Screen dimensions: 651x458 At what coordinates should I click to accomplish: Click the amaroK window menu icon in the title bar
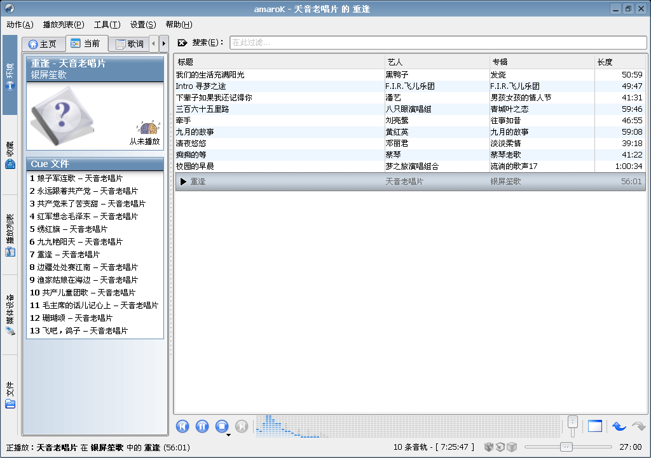9,8
